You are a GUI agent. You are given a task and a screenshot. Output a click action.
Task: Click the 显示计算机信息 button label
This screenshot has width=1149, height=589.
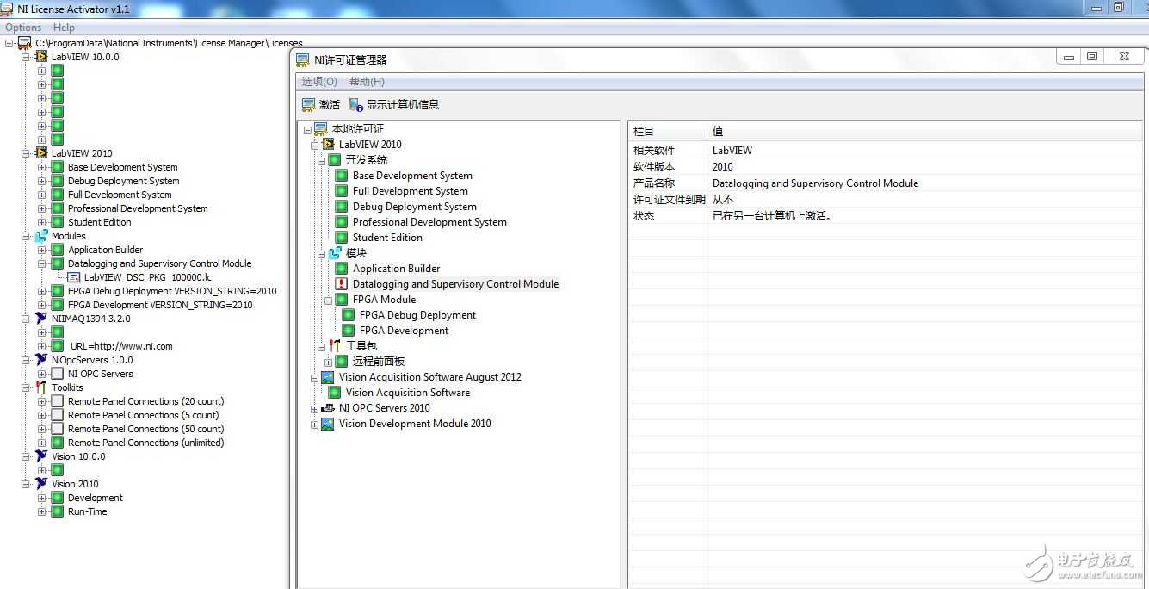tap(403, 105)
